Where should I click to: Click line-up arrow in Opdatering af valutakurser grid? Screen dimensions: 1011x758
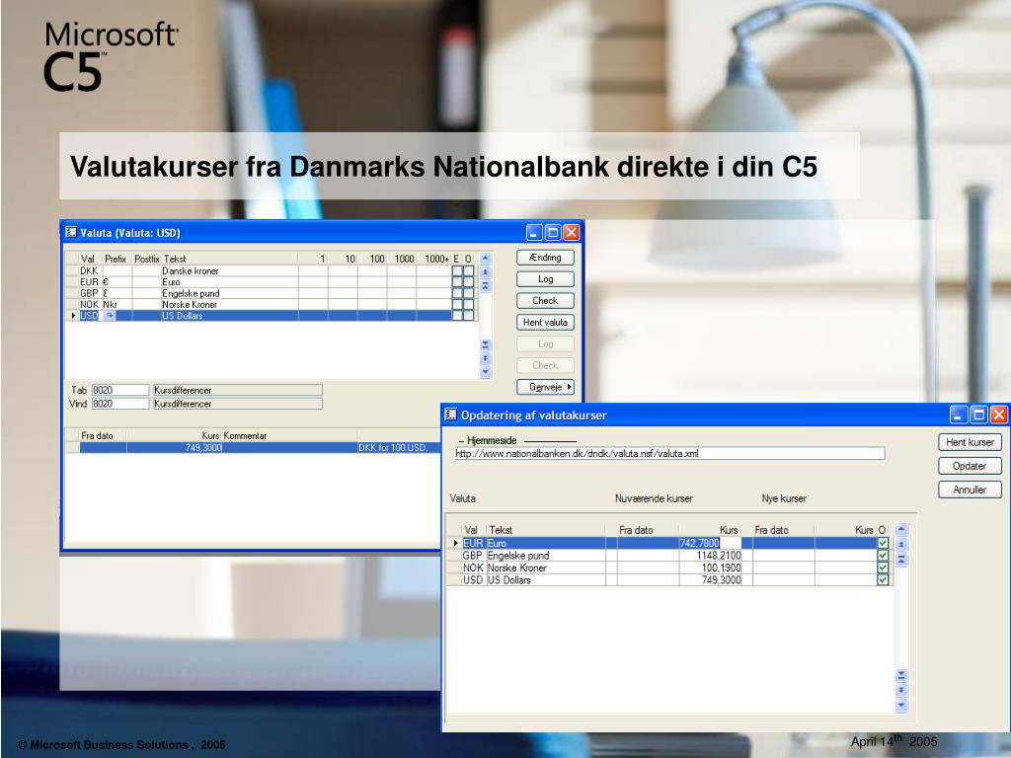pos(901,530)
